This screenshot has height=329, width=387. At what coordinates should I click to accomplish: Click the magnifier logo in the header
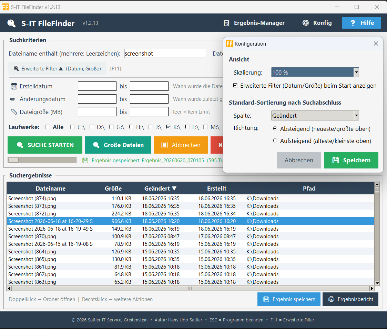(x=11, y=23)
